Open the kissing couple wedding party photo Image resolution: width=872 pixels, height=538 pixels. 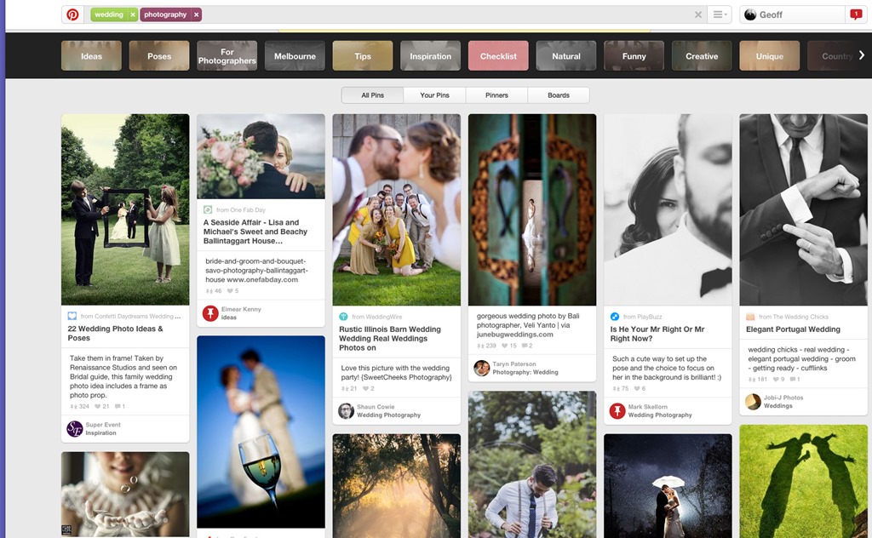coord(396,209)
